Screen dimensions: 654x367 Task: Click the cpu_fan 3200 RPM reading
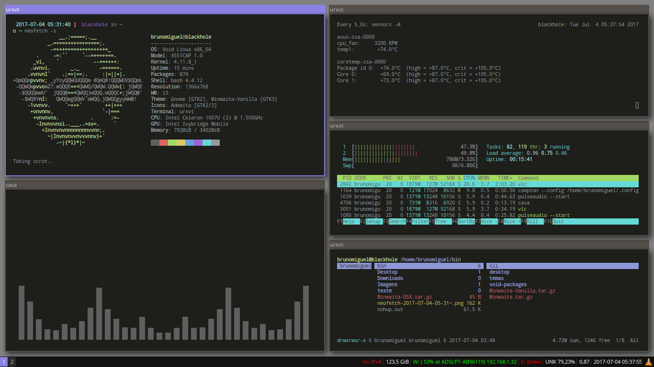coord(367,43)
